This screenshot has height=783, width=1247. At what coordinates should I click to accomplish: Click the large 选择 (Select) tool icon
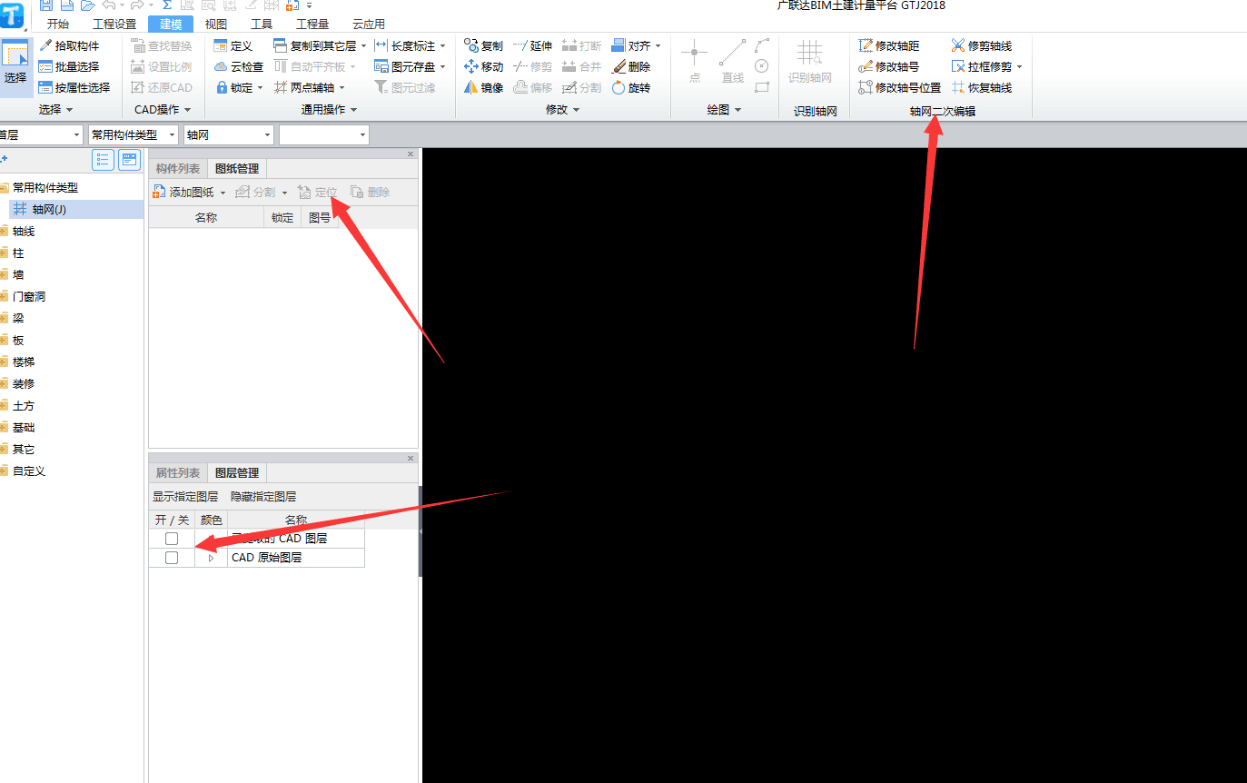click(x=15, y=66)
